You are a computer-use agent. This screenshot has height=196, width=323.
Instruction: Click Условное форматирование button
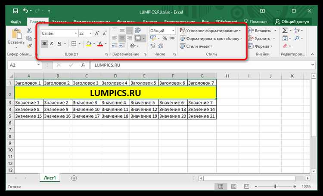pyautogui.click(x=210, y=31)
